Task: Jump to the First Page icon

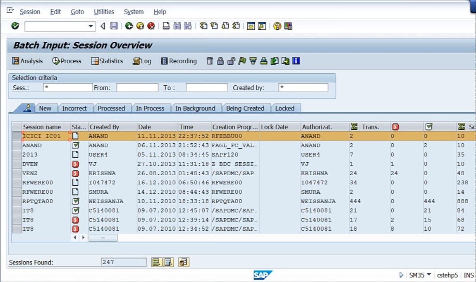Action: pos(203,26)
